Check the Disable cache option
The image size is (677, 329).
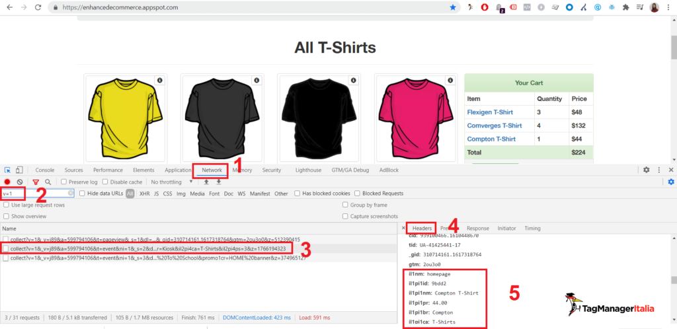pyautogui.click(x=106, y=182)
